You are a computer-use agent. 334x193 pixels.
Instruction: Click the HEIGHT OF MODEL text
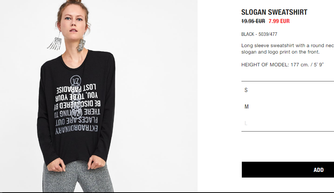click(x=283, y=65)
